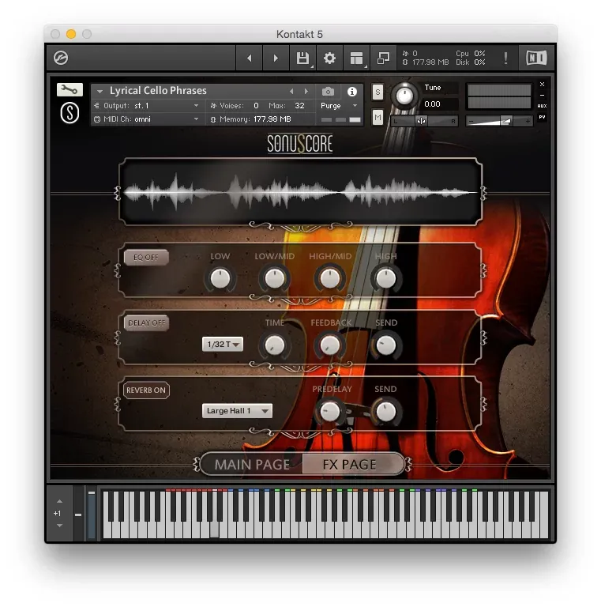
Task: Click the EQ HIGH/MID knob
Action: [x=330, y=278]
